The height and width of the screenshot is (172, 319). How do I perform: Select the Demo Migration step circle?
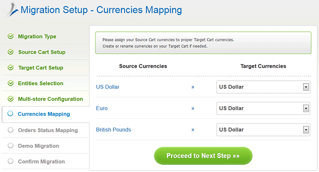click(11, 146)
